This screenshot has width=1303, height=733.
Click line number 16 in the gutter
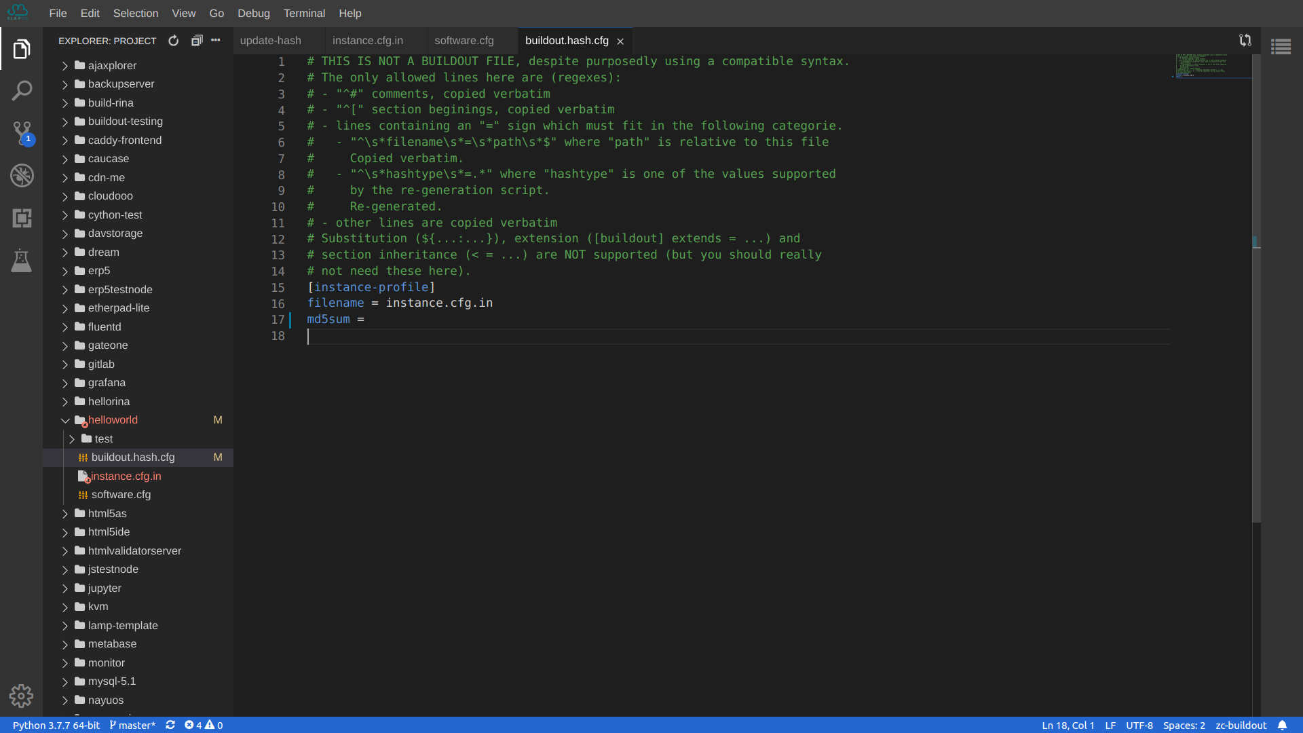tap(278, 304)
